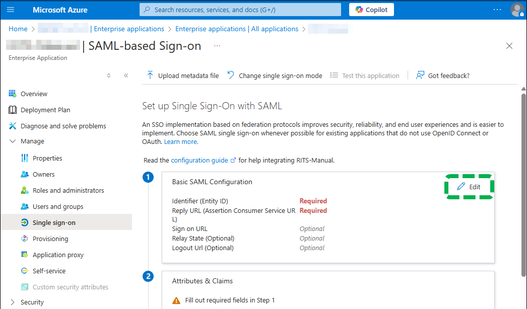Click the Application proxy icon

(25, 255)
